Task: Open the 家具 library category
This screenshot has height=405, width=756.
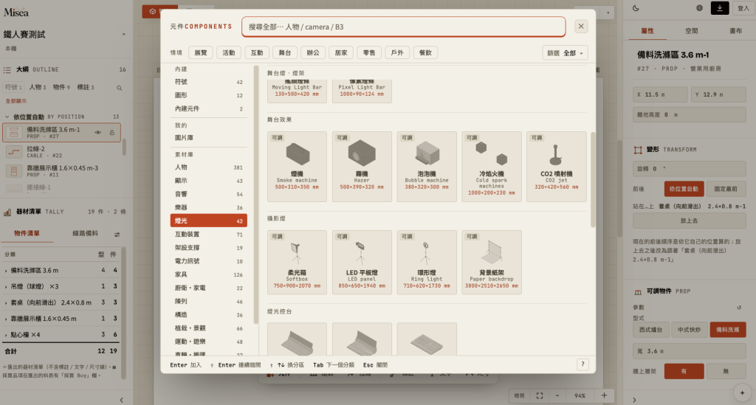Action: click(x=208, y=274)
